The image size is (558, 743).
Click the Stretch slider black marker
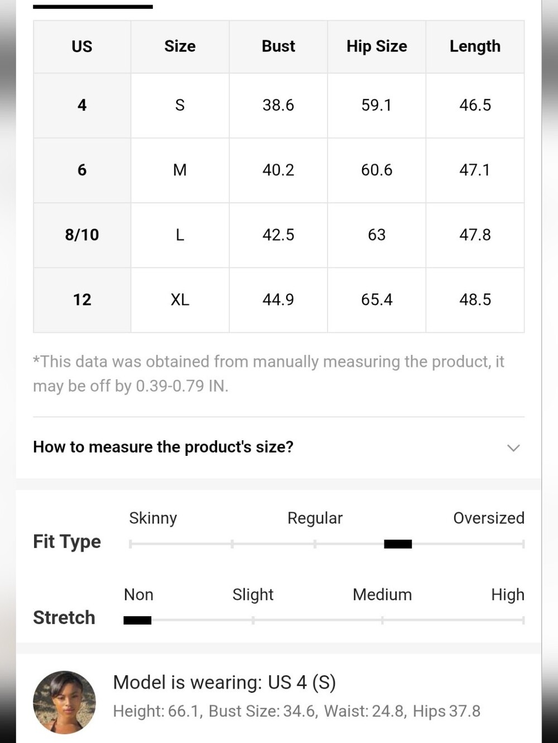[137, 620]
